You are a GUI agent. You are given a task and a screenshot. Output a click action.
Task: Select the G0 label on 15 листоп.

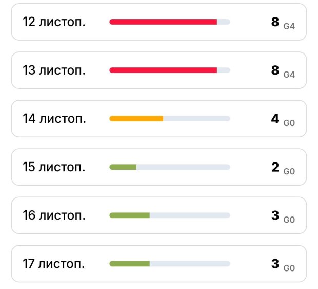click(x=289, y=171)
